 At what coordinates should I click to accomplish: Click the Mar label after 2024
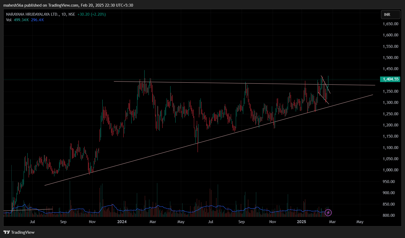pyautogui.click(x=153, y=222)
